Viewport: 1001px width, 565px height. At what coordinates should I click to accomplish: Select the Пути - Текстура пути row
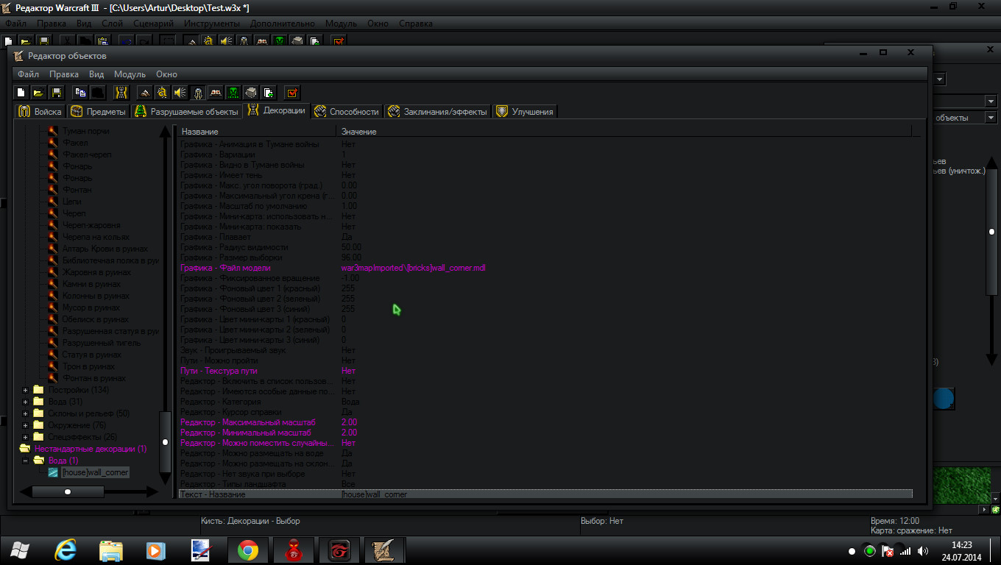[x=545, y=371]
